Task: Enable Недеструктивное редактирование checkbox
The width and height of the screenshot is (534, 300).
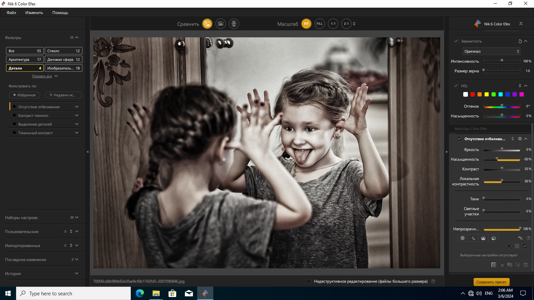Action: 309,281
